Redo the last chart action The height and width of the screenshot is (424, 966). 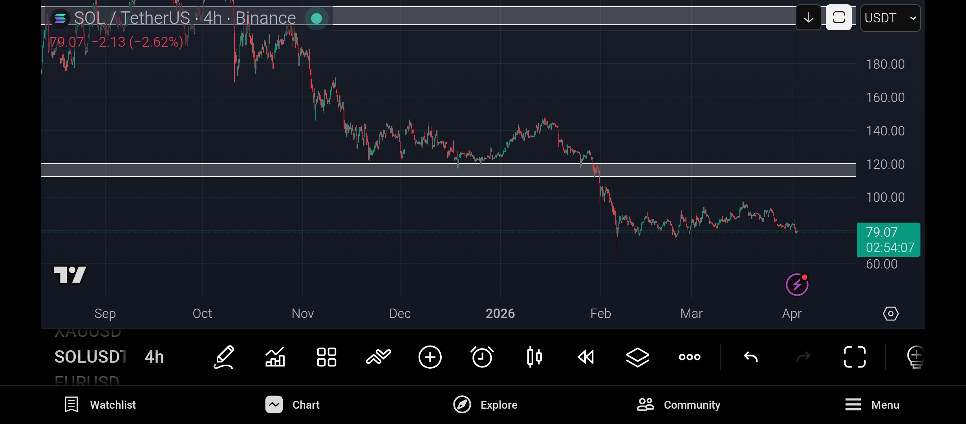tap(803, 357)
